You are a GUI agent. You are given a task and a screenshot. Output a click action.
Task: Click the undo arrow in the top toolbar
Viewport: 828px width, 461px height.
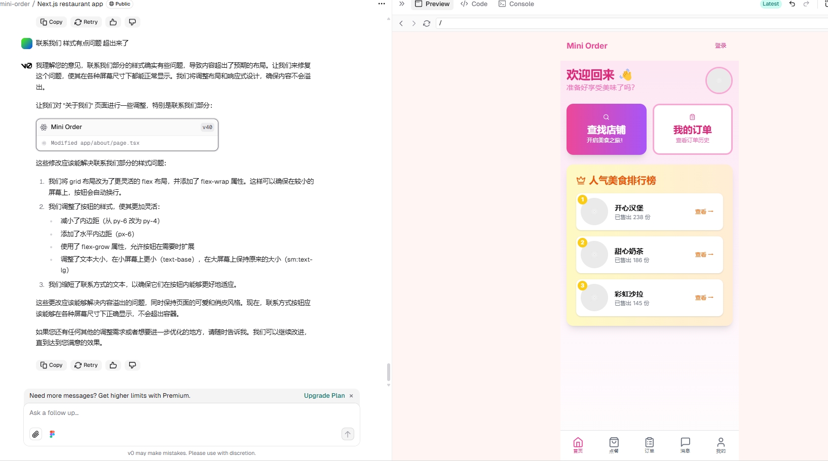(x=792, y=4)
